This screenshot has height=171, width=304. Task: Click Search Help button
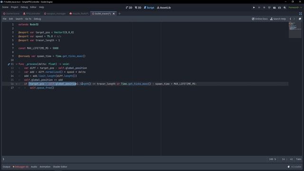tap(278, 19)
